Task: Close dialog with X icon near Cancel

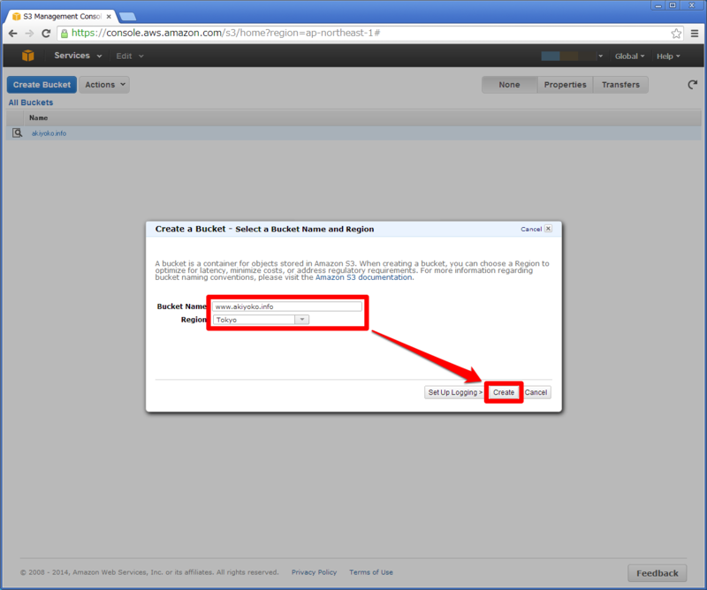Action: click(548, 229)
